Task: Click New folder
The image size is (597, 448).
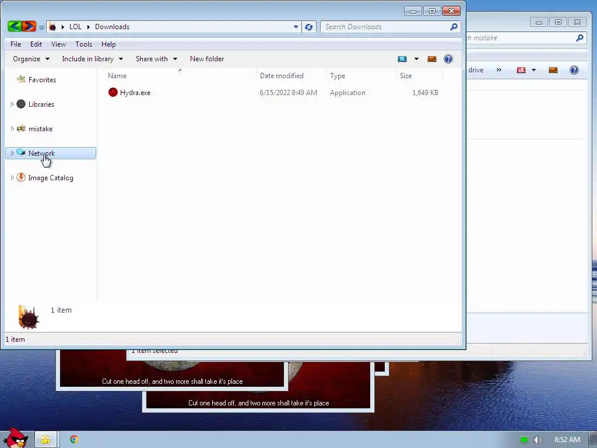Action: [207, 59]
